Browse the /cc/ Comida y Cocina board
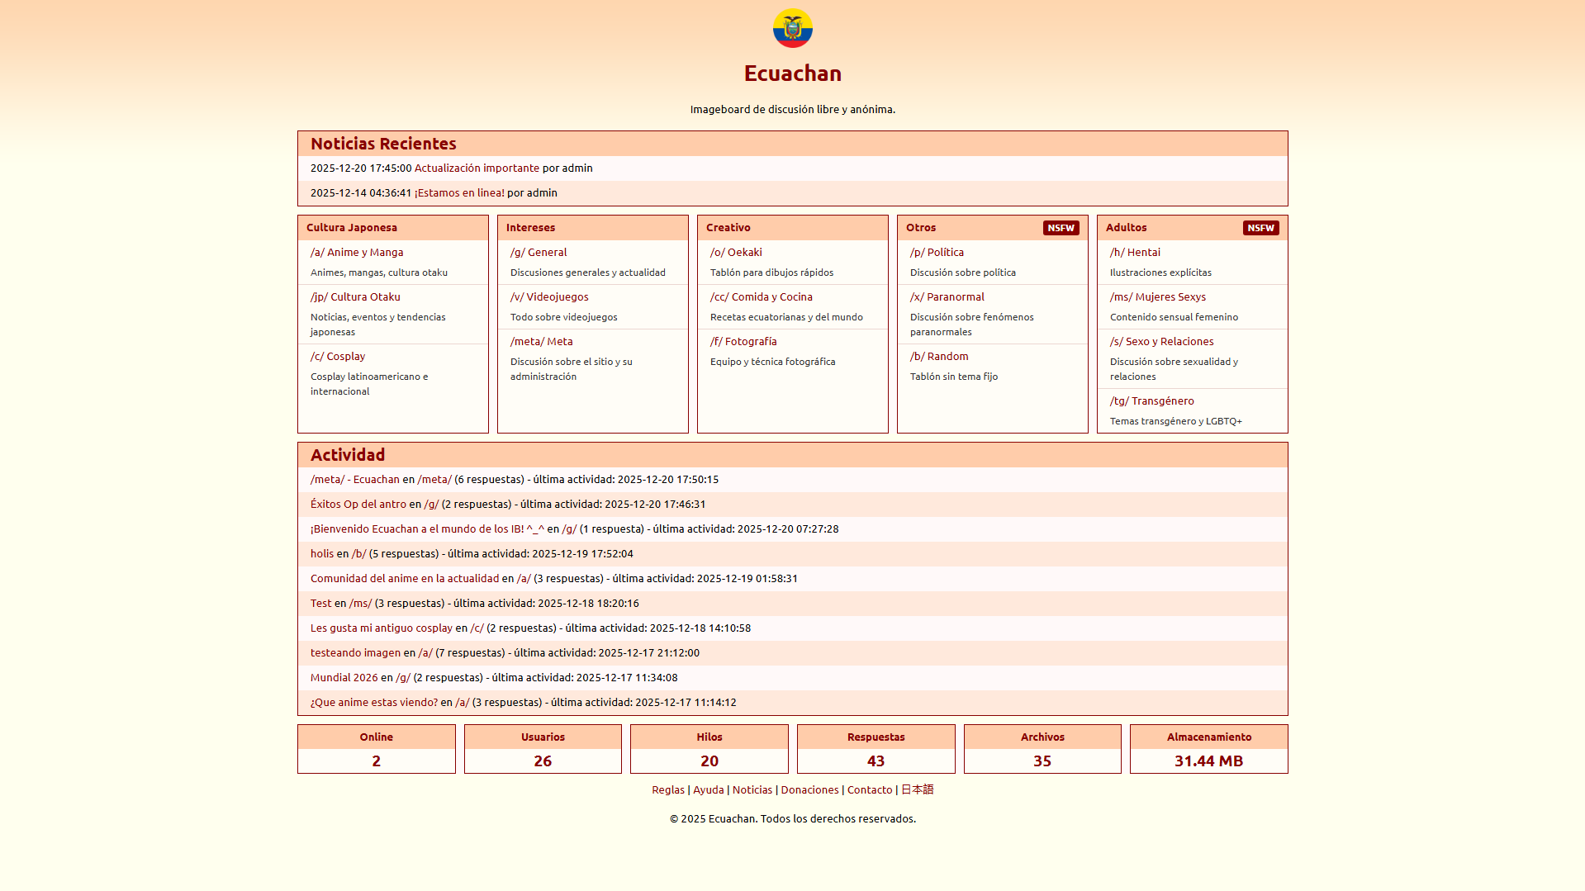 coord(761,297)
